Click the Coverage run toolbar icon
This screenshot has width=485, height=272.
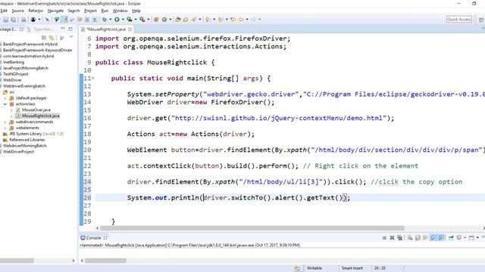130,20
